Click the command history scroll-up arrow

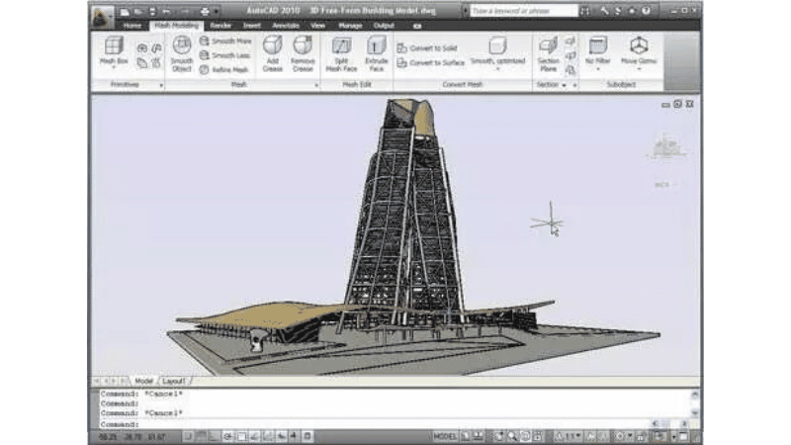[x=695, y=395]
